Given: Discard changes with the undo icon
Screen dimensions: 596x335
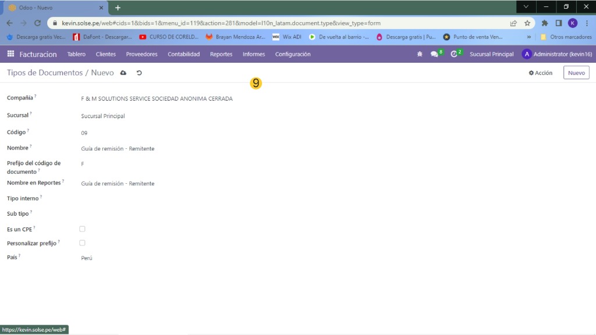Looking at the screenshot, I should (139, 73).
